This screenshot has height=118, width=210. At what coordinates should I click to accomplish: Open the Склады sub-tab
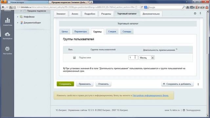[127, 31]
